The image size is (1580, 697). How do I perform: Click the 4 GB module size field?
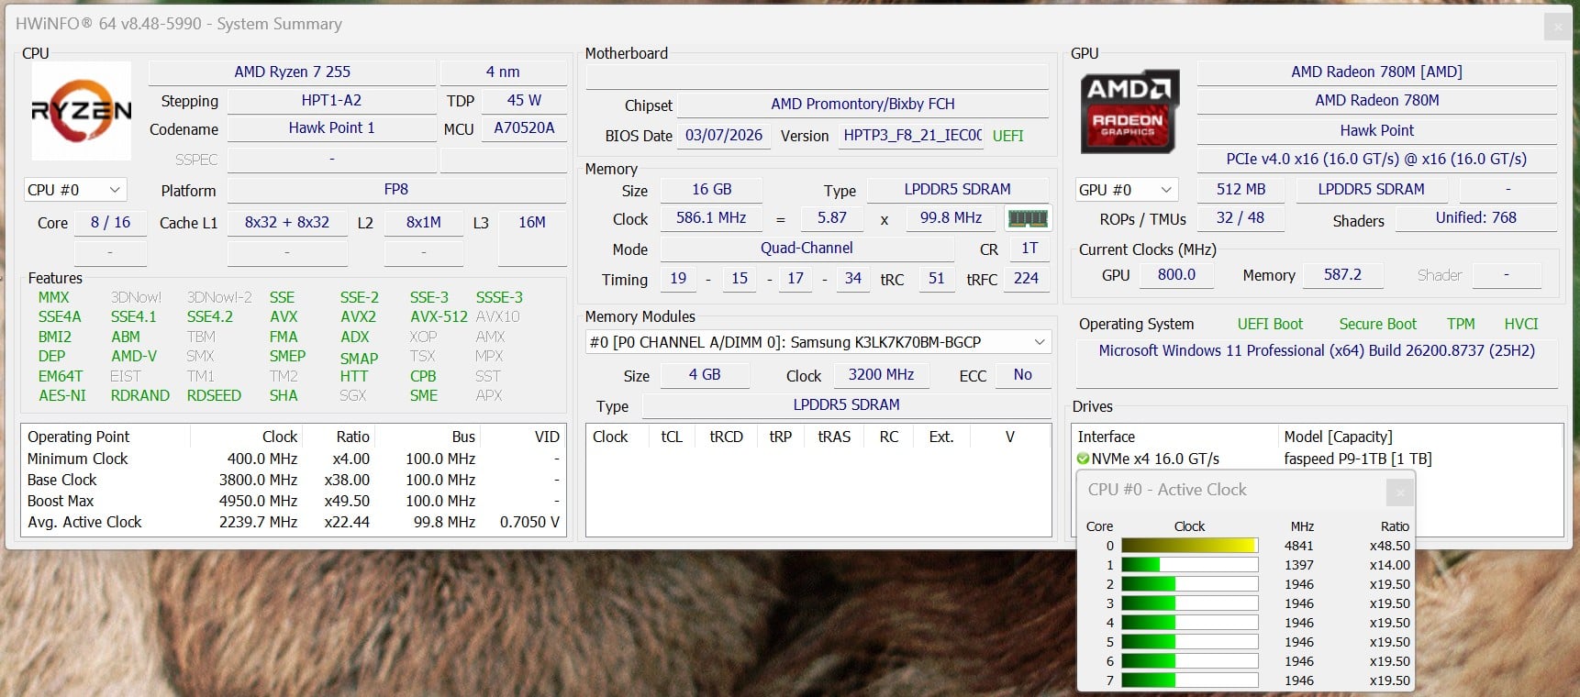[x=705, y=374]
